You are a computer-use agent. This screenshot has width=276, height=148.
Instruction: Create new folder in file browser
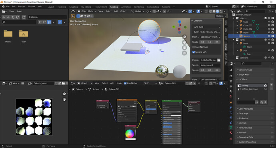point(24,17)
